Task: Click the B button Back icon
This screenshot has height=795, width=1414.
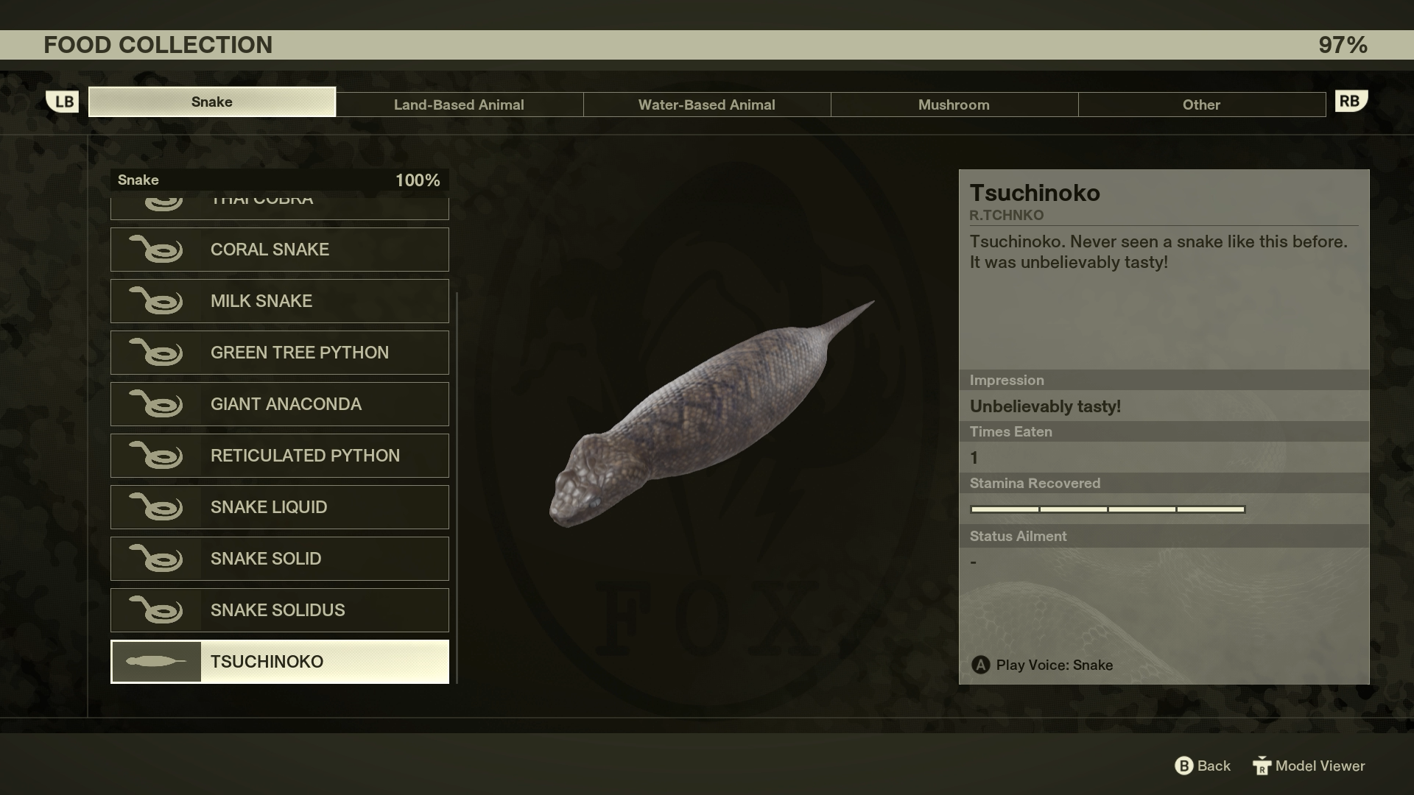Action: pos(1183,766)
